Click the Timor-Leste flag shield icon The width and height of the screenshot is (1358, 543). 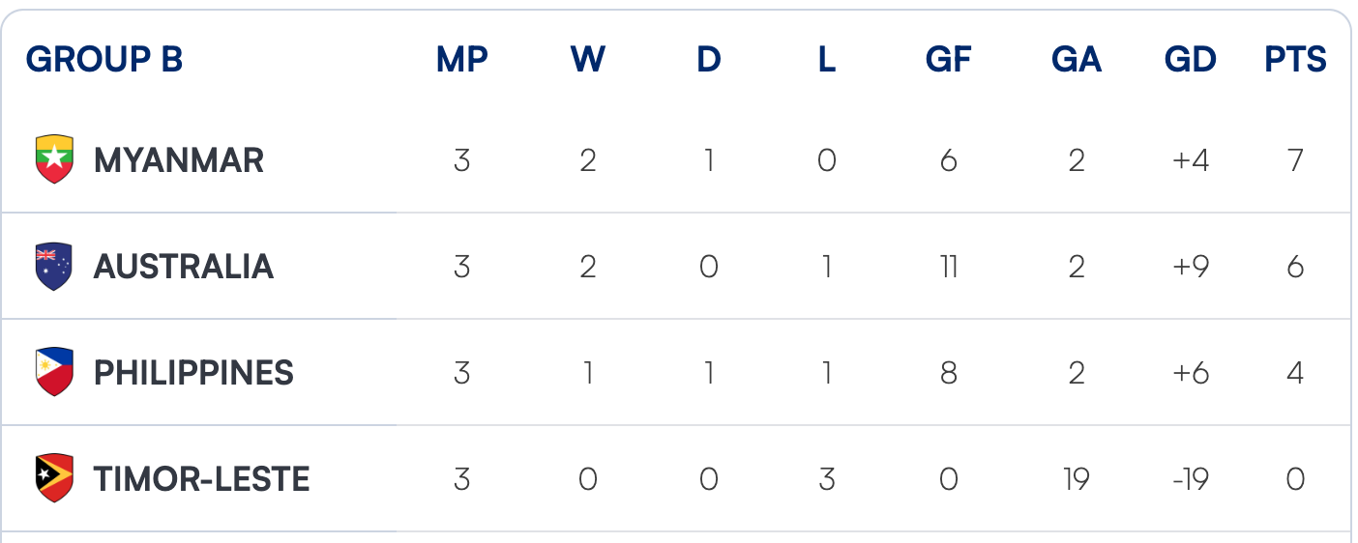tap(54, 478)
